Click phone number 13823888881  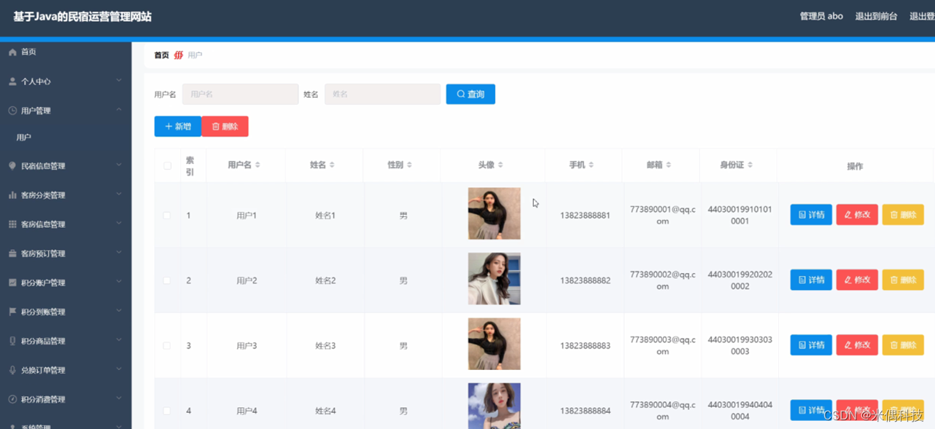[585, 216]
